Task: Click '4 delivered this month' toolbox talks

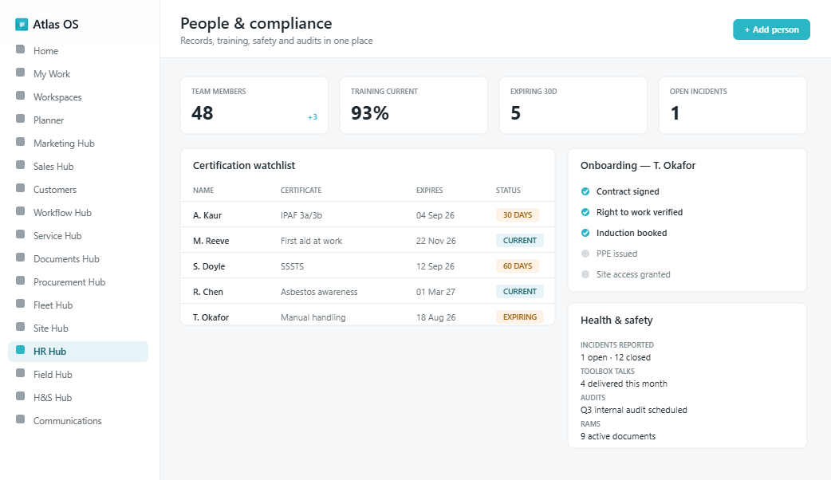Action: click(624, 384)
